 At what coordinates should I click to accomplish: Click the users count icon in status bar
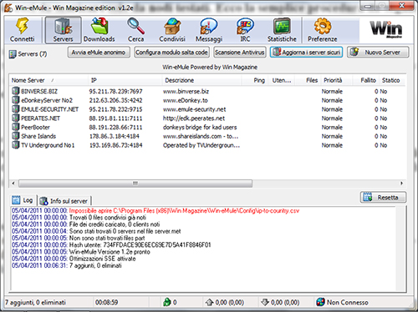(167, 302)
